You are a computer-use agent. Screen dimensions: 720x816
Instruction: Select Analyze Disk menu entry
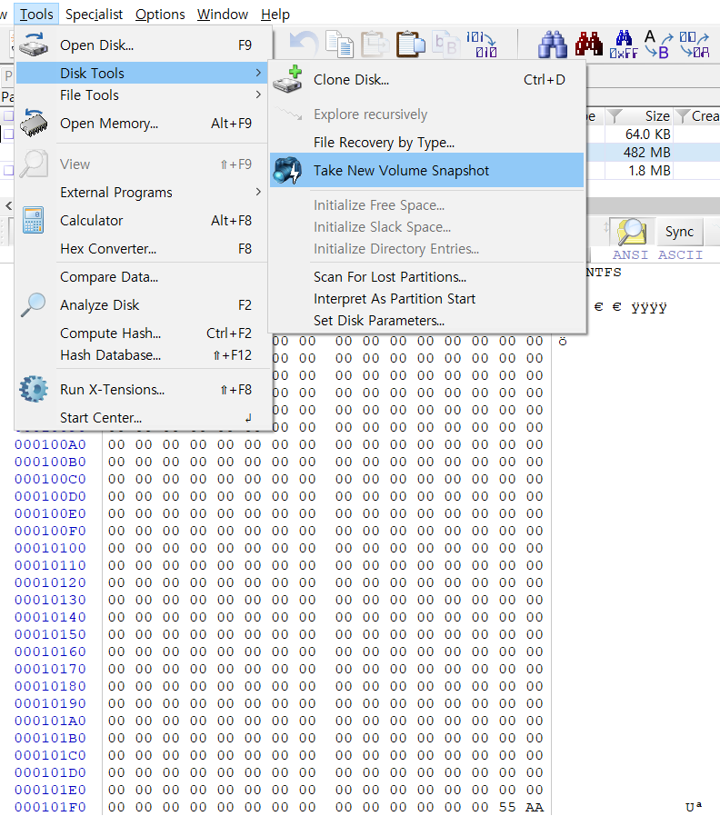coord(142,305)
